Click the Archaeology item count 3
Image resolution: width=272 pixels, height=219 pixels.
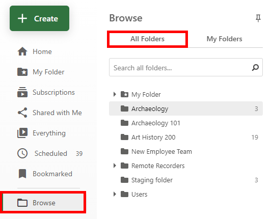tap(256, 108)
